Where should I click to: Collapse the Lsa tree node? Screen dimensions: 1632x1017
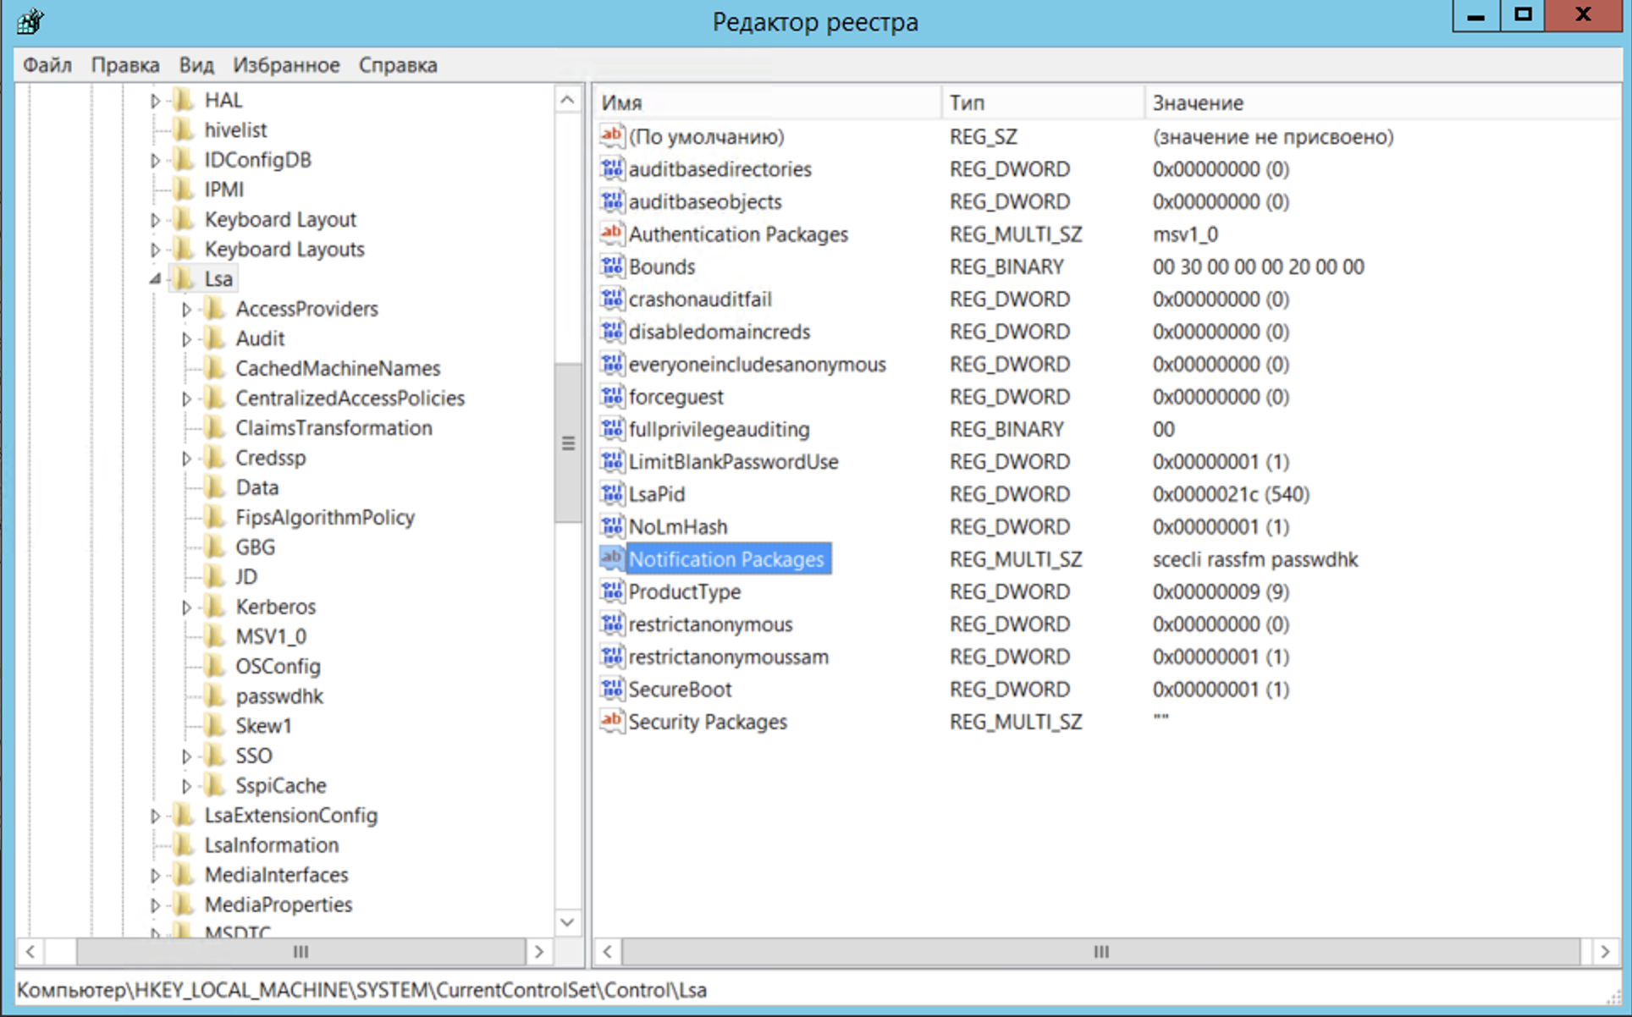coord(155,279)
